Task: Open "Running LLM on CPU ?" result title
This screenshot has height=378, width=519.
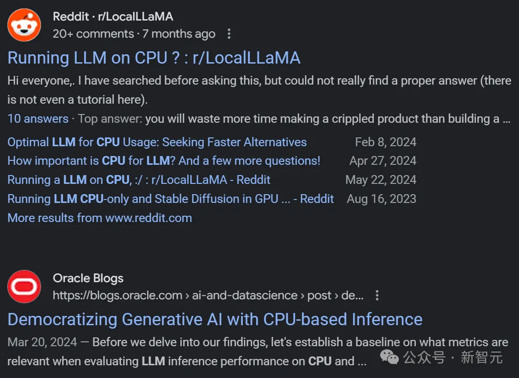Action: coord(154,58)
